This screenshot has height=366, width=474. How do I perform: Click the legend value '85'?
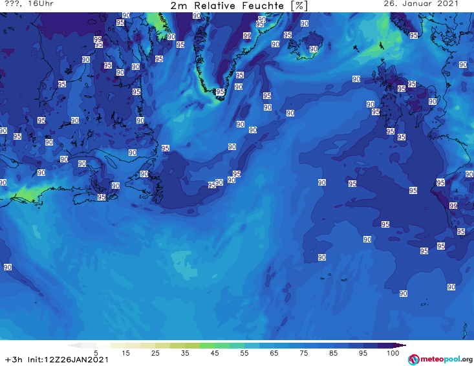(x=334, y=353)
